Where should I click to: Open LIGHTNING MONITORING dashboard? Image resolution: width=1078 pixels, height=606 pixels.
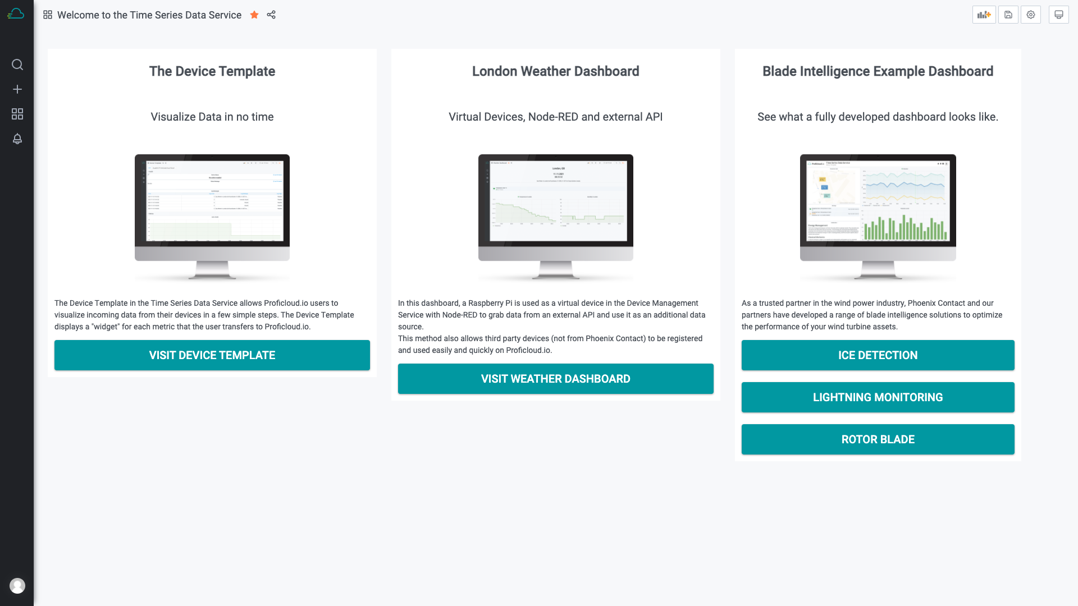[878, 397]
